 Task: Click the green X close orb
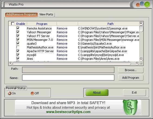tap(147, 4)
